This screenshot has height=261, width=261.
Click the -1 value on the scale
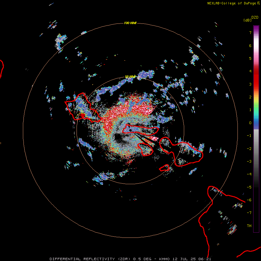click(x=249, y=136)
